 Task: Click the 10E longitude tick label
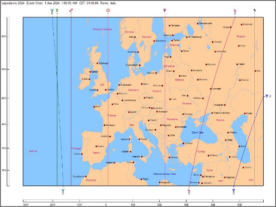[132, 204]
